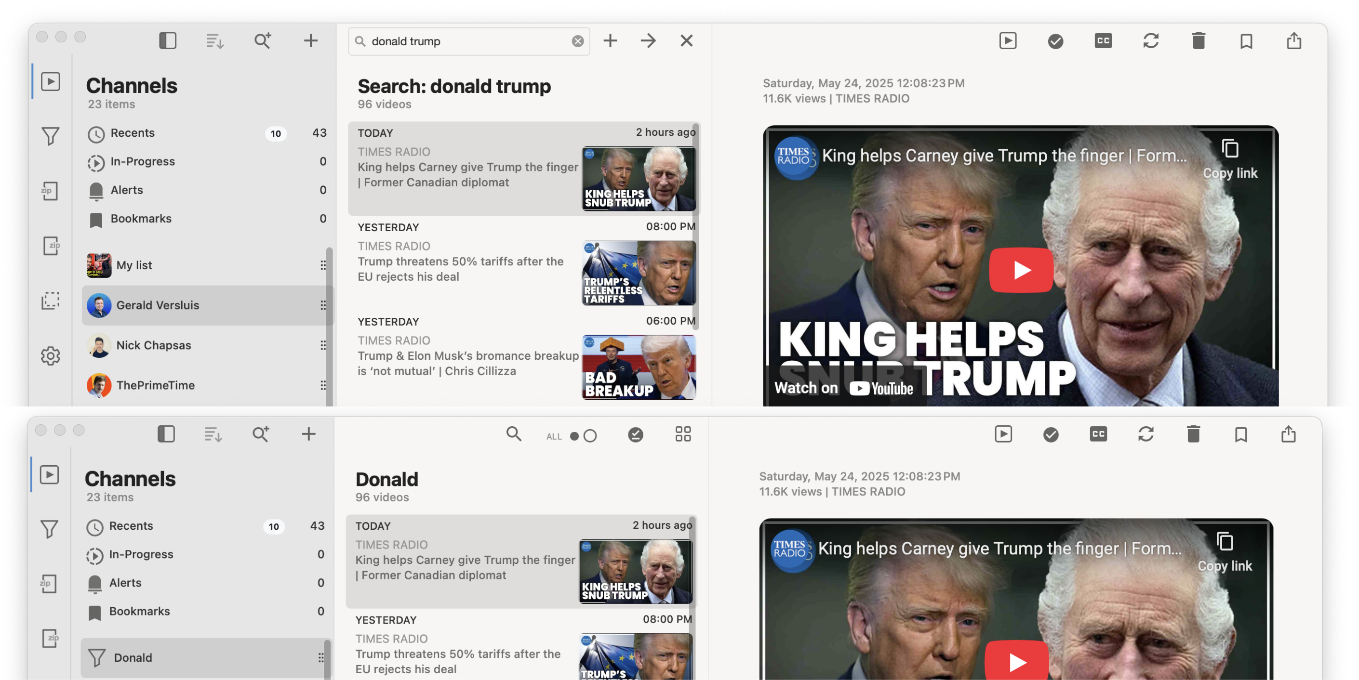Click inside the 'donald trump' search input
The height and width of the screenshot is (680, 1359).
click(464, 41)
